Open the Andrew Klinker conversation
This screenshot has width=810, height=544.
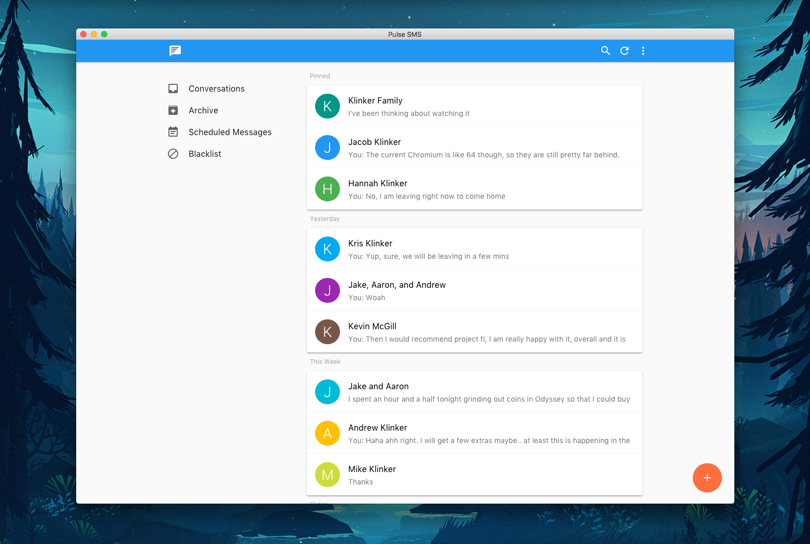(475, 433)
